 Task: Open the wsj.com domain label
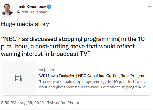[x=47, y=70]
